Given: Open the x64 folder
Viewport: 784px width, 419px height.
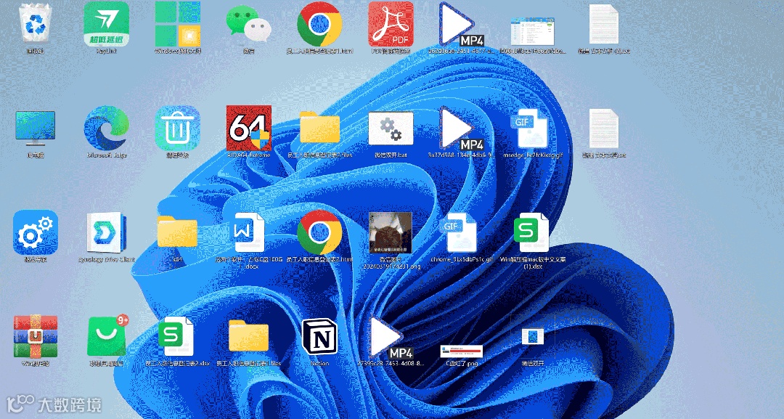Looking at the screenshot, I should pos(178,232).
